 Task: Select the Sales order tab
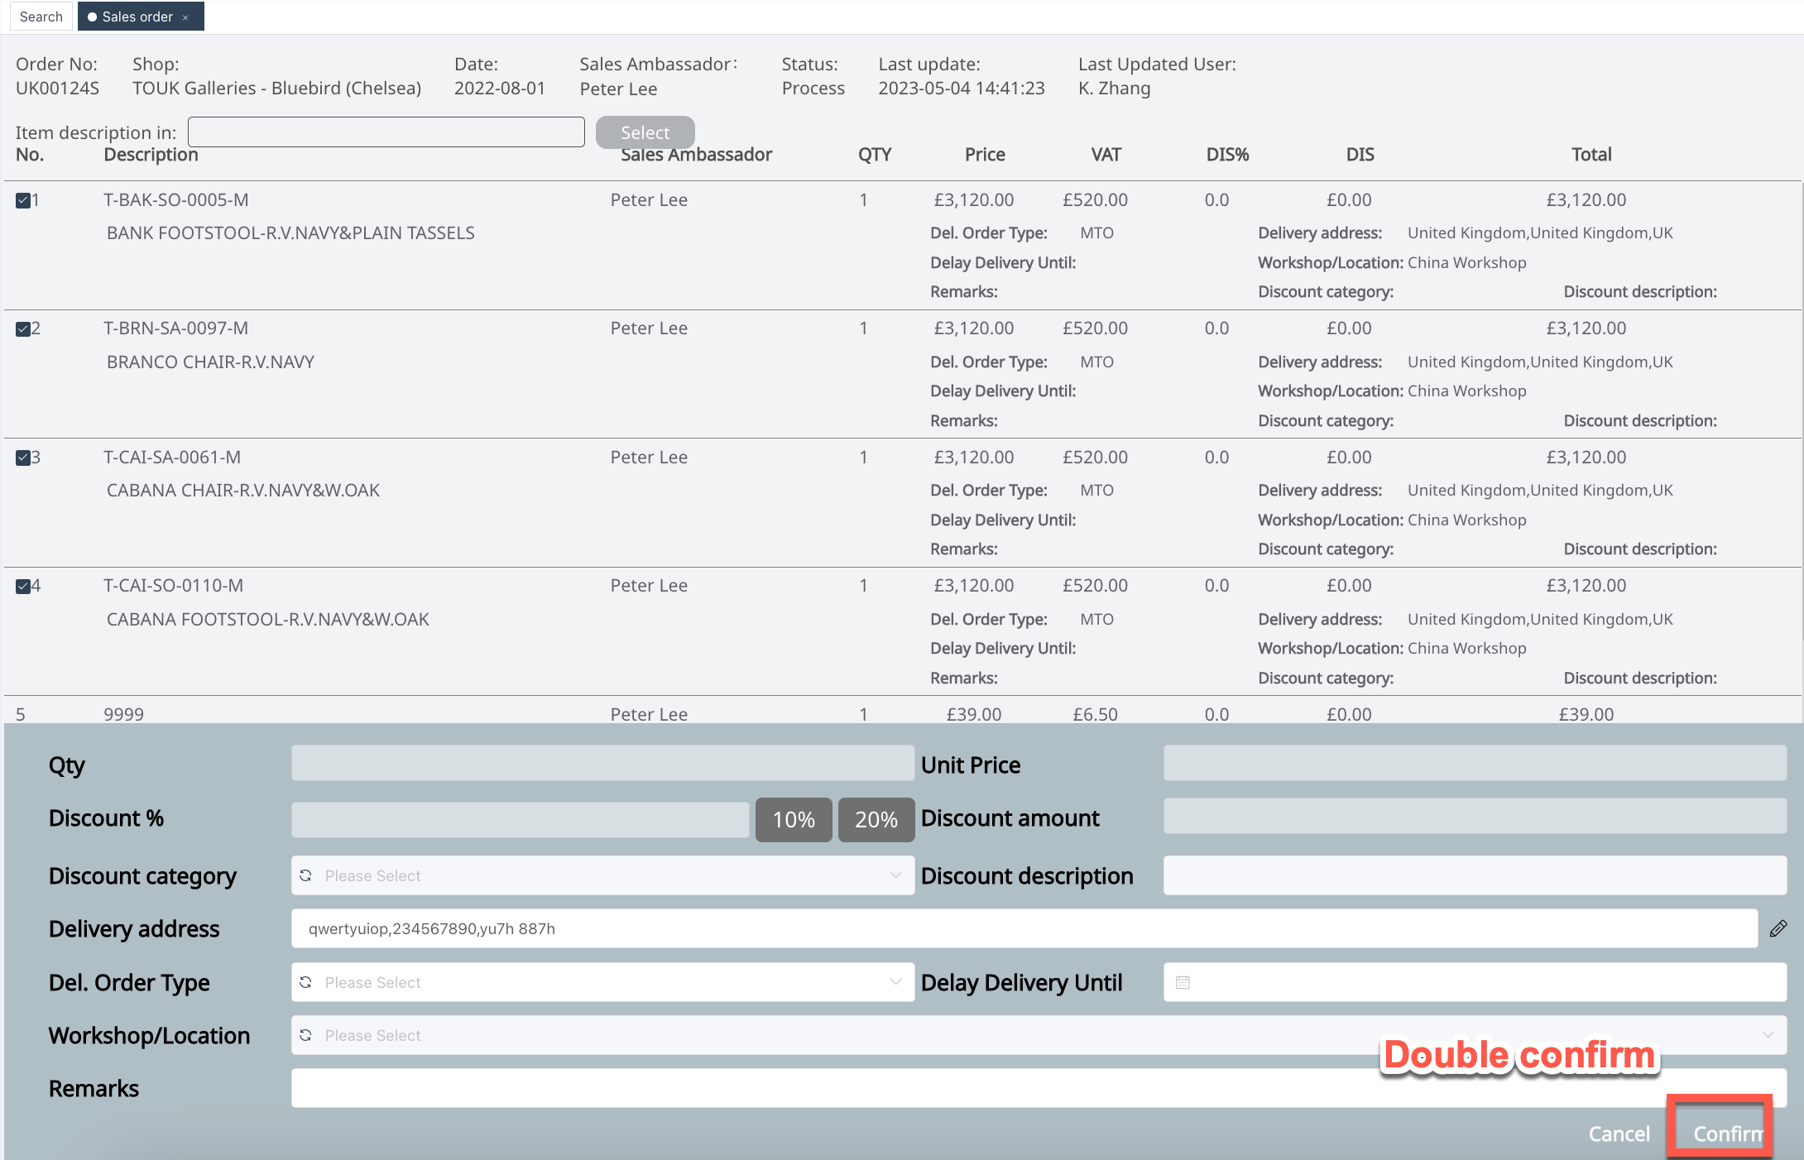(x=137, y=17)
